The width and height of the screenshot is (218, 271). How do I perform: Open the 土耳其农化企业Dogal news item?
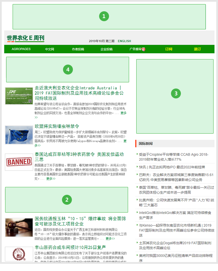pos(175,245)
